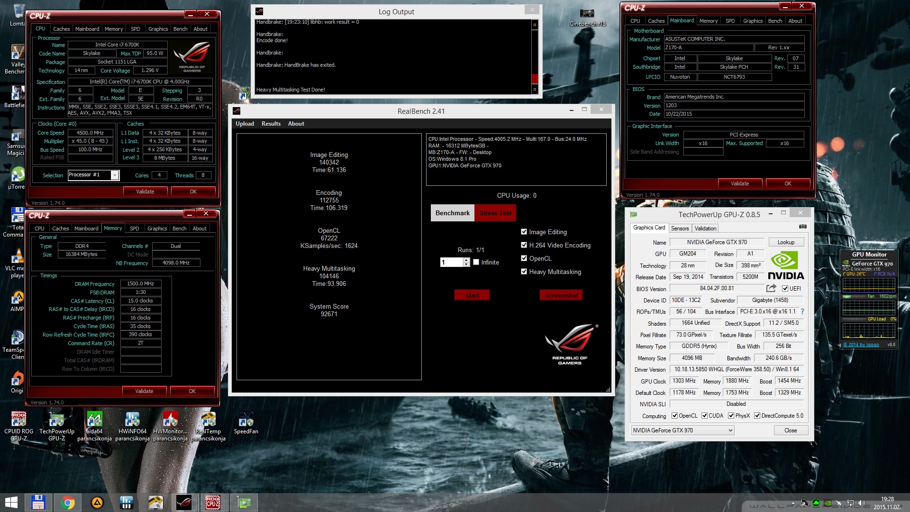Screen dimensions: 910x512
Task: Open the Processor #1 selection dropdown
Action: pyautogui.click(x=114, y=175)
